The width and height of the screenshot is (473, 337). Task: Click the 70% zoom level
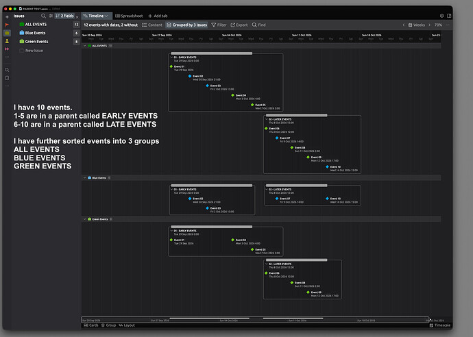tap(438, 25)
